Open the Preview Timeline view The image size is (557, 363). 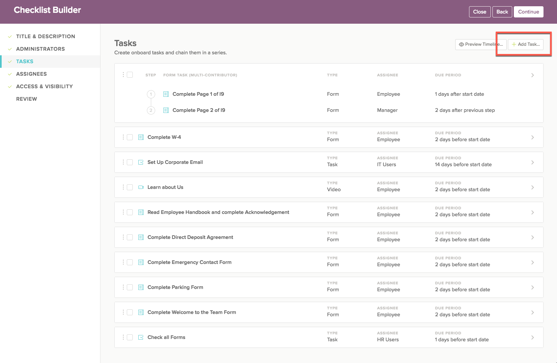[481, 44]
